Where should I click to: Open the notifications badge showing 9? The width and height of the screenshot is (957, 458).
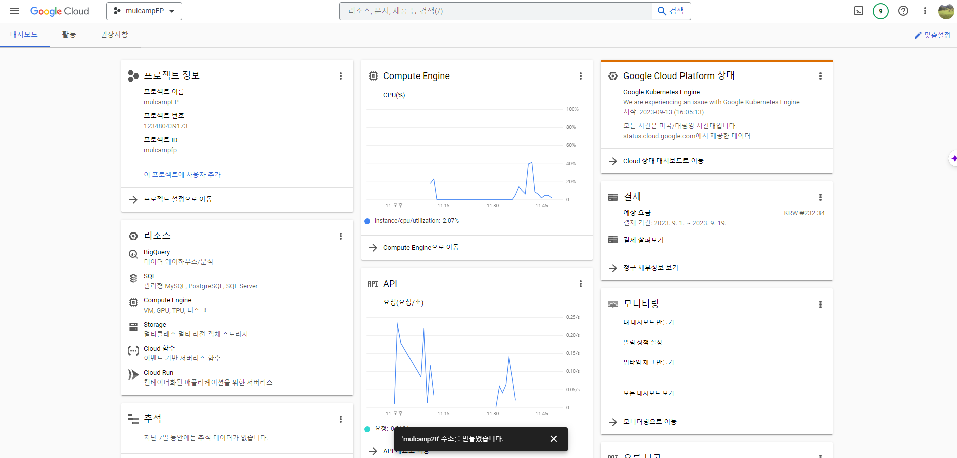pyautogui.click(x=881, y=11)
